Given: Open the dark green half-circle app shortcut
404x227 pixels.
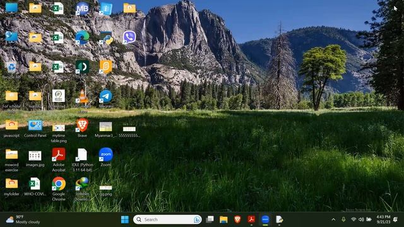Looking at the screenshot, I should tap(82, 67).
